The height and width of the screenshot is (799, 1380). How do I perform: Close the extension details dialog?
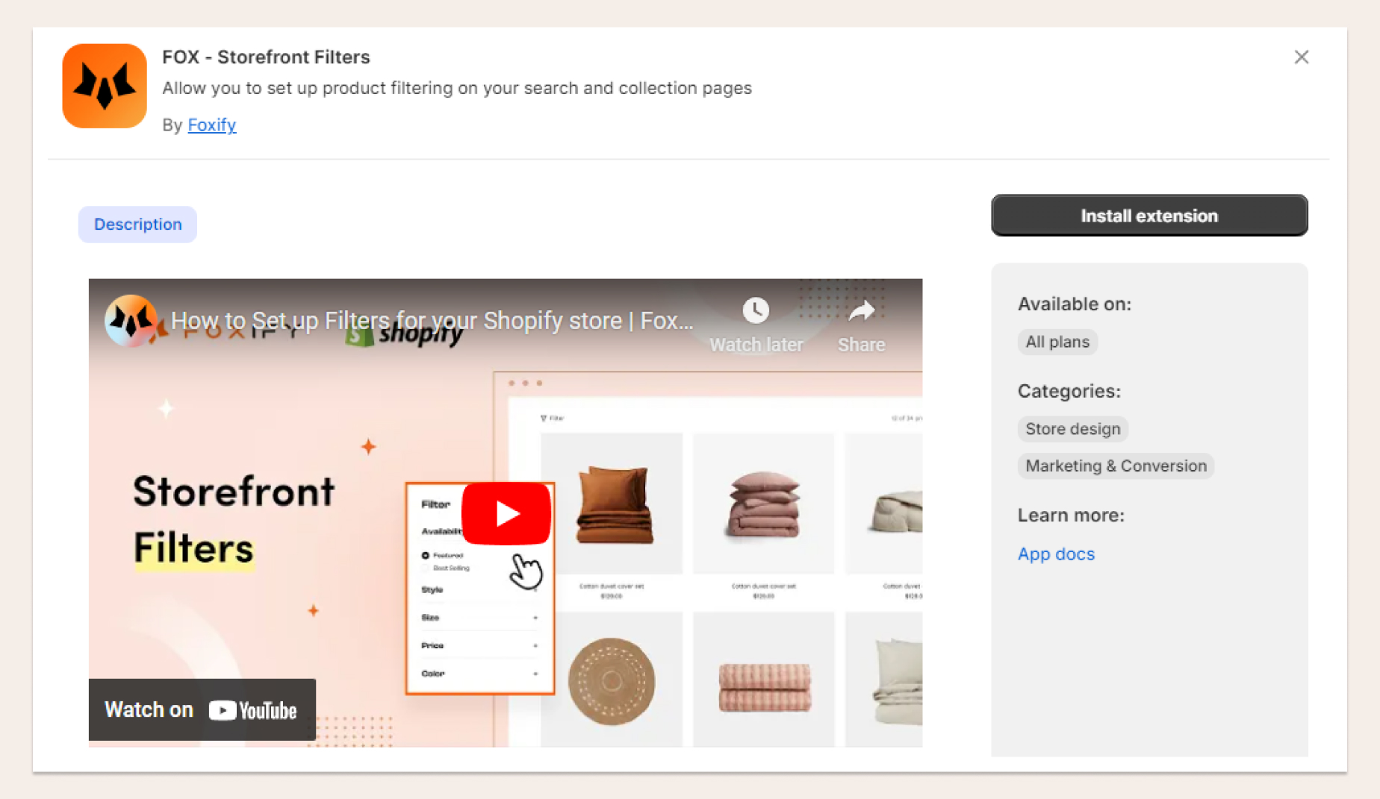(x=1302, y=57)
